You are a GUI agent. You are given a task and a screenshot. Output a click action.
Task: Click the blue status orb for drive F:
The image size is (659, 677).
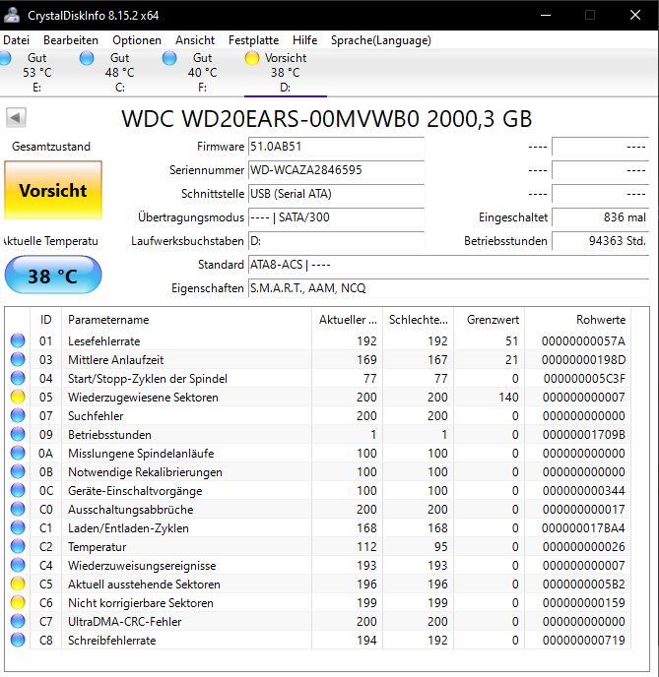[169, 58]
